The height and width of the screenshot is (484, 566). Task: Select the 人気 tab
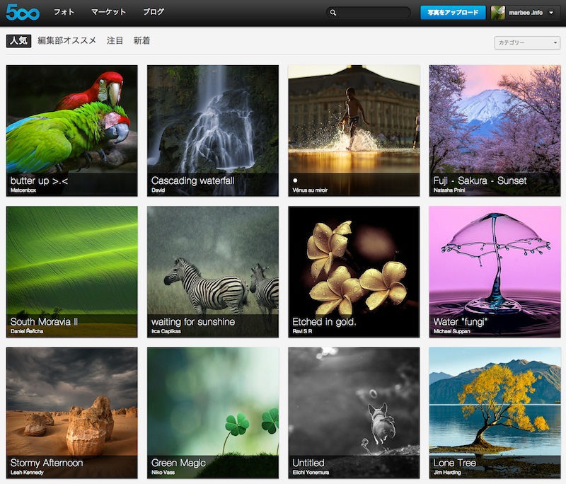[18, 40]
